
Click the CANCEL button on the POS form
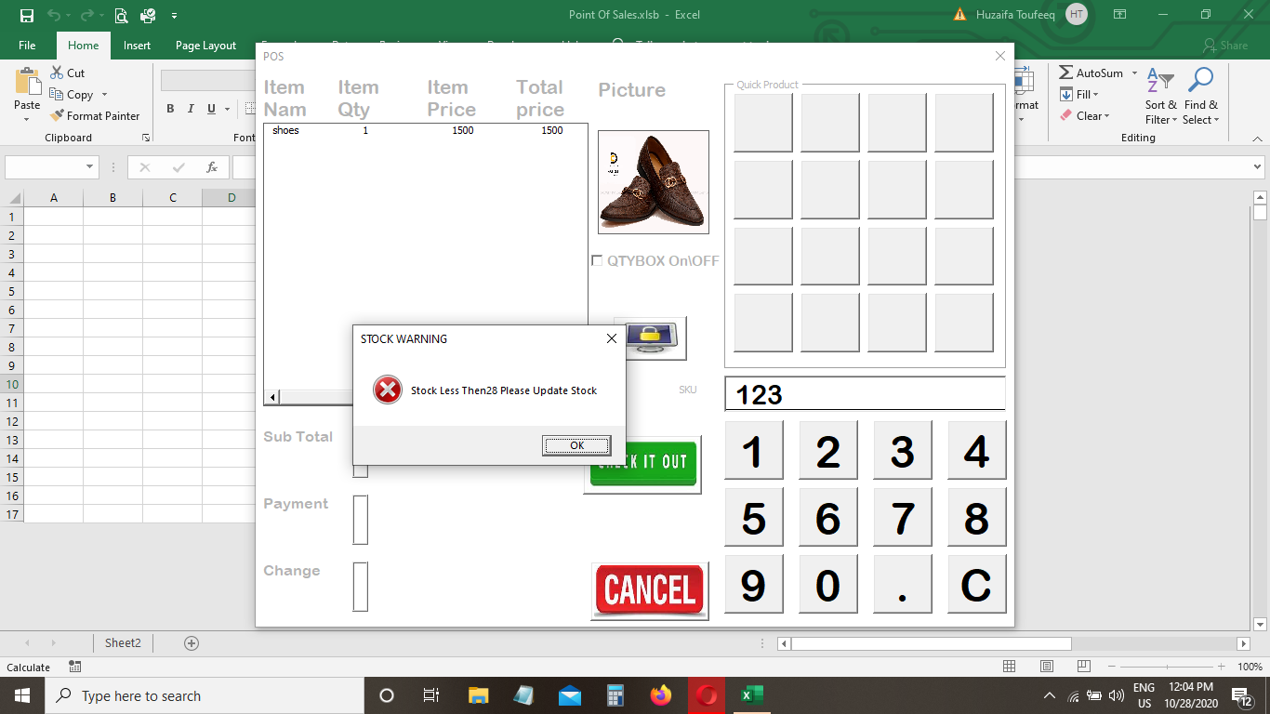coord(648,589)
